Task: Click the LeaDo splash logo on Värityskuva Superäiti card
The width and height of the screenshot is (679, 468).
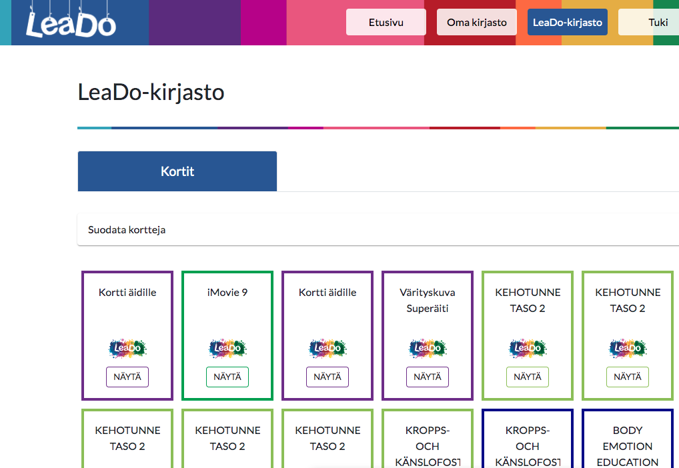Action: [x=428, y=348]
